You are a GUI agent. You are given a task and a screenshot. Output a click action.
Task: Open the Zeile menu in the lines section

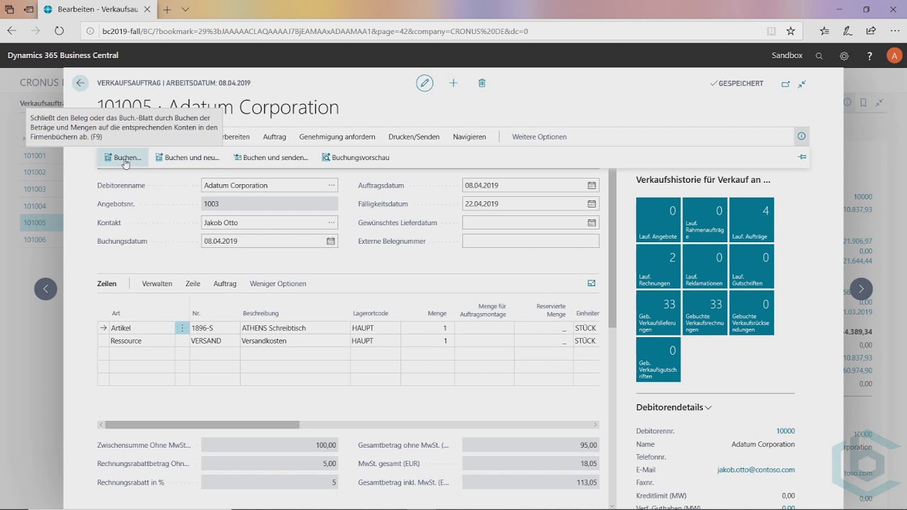(x=193, y=283)
